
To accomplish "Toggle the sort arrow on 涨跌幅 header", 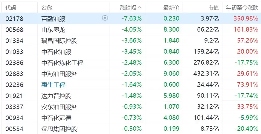I will pyautogui.click(x=139, y=7).
